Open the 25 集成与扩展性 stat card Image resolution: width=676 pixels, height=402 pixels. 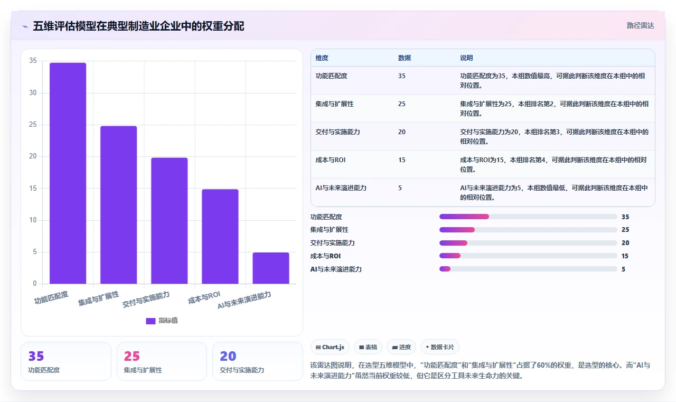(162, 361)
